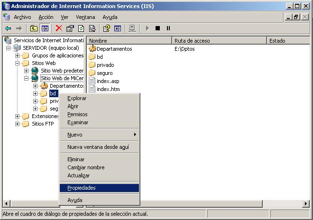The width and height of the screenshot is (313, 220).
Task: Expand the Sitios FTP tree node
Action: click(x=18, y=124)
